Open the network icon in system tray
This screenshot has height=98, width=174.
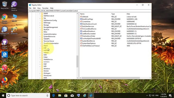[x=150, y=96]
